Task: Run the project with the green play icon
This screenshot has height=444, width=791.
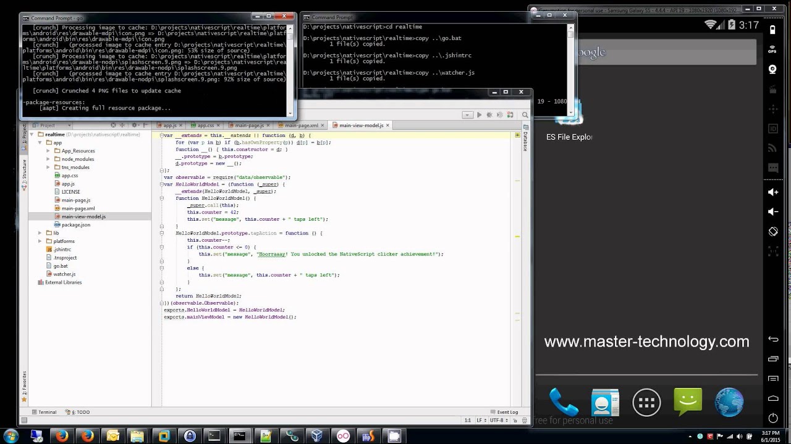Action: 479,115
